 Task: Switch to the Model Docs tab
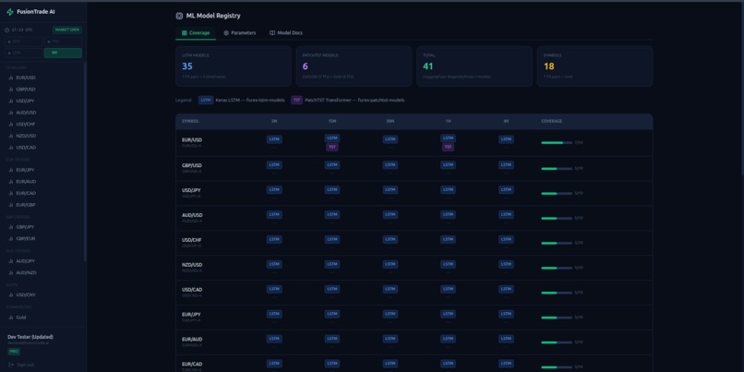pos(285,32)
